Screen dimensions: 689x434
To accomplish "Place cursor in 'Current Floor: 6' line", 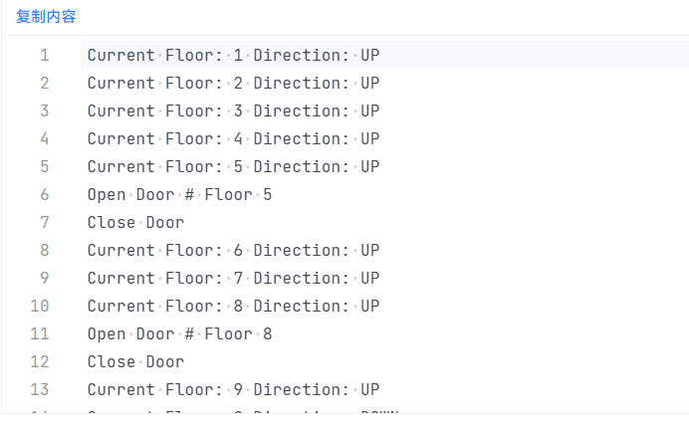I will pyautogui.click(x=233, y=251).
